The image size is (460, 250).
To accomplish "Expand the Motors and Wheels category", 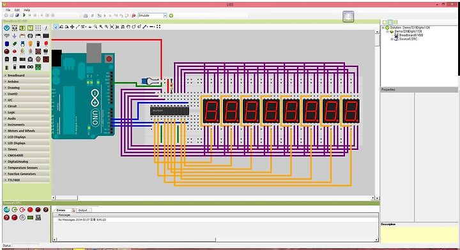I will (26, 131).
